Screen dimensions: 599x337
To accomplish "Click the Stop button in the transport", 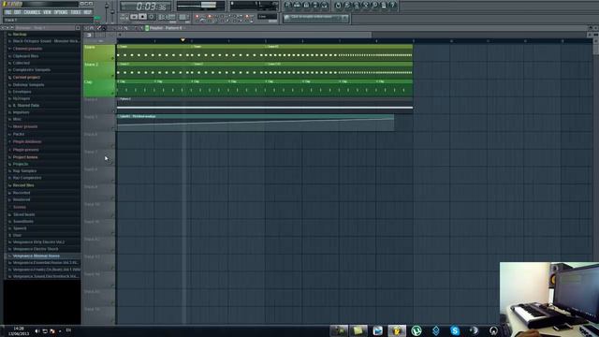I will coord(142,17).
